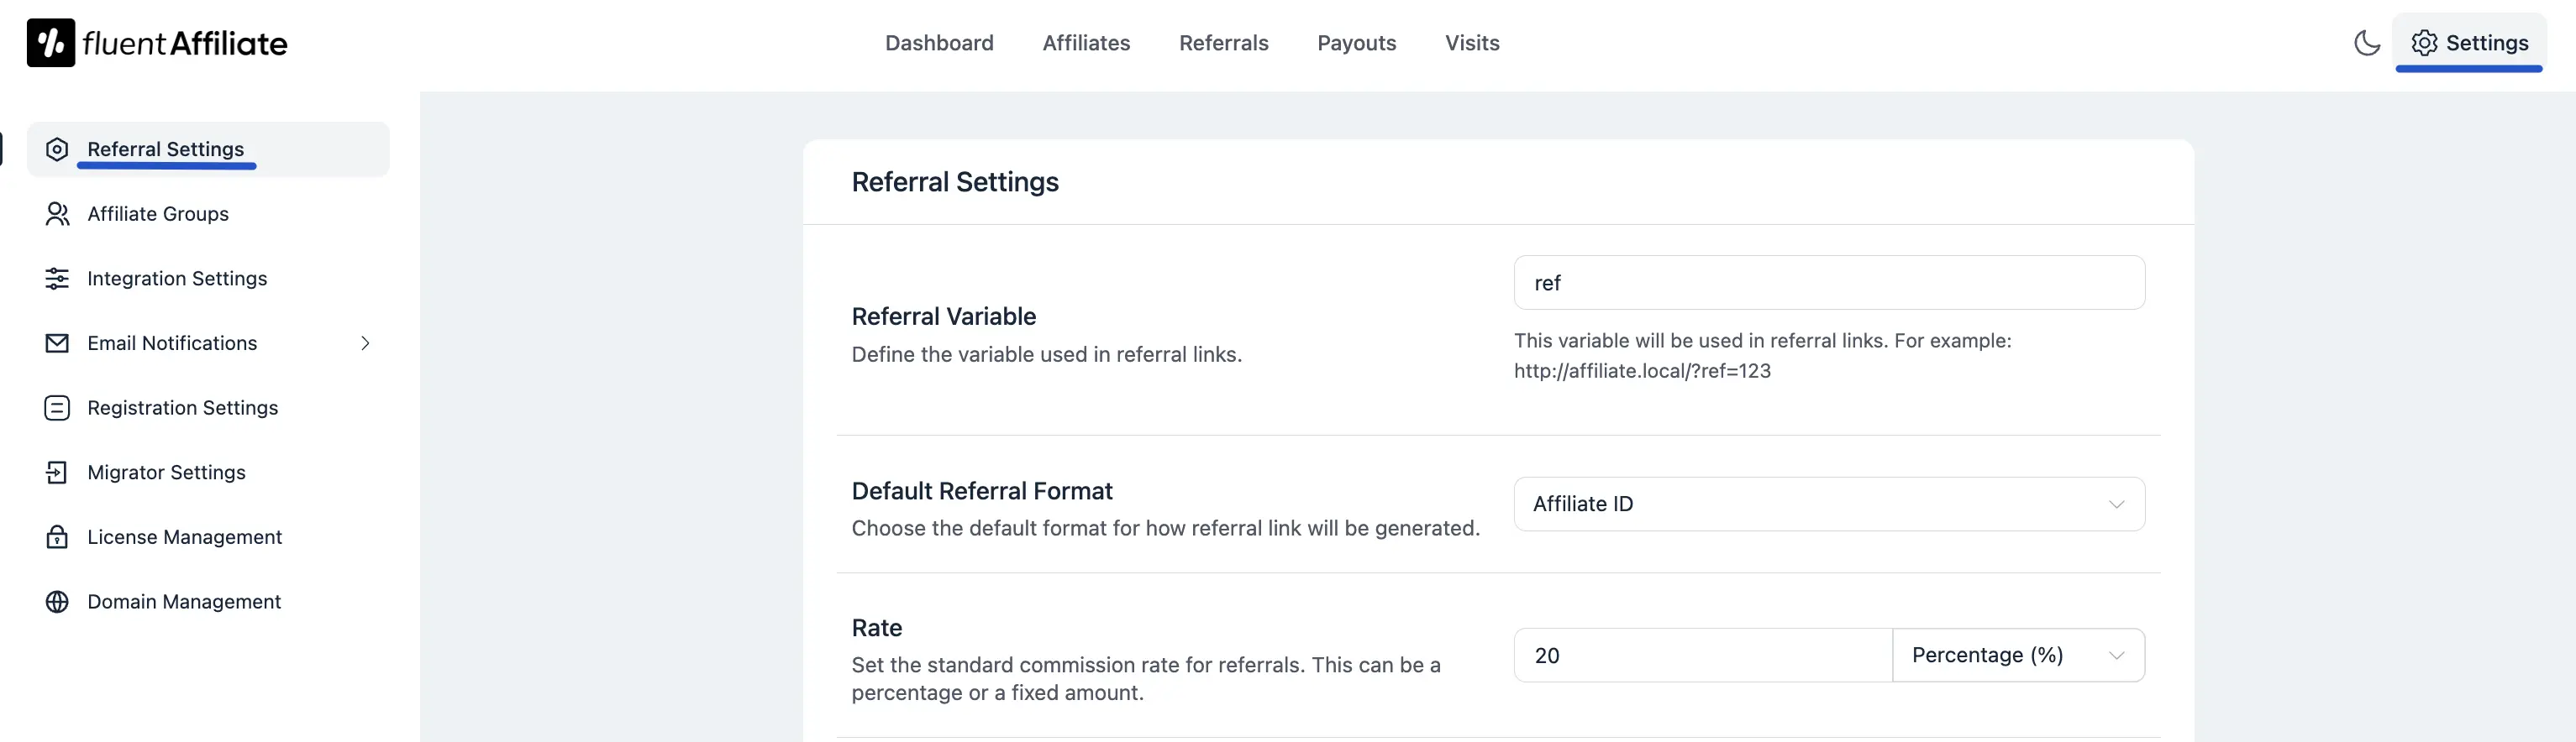
Task: Click the Referral Settings hexagon icon
Action: pos(57,149)
